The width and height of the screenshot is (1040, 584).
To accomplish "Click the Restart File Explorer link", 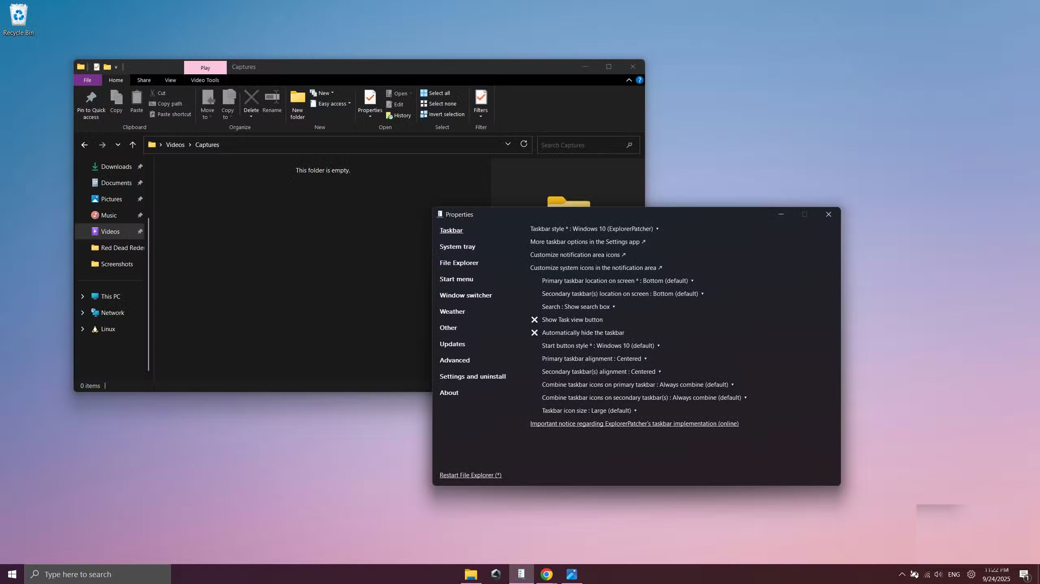I will click(x=470, y=475).
